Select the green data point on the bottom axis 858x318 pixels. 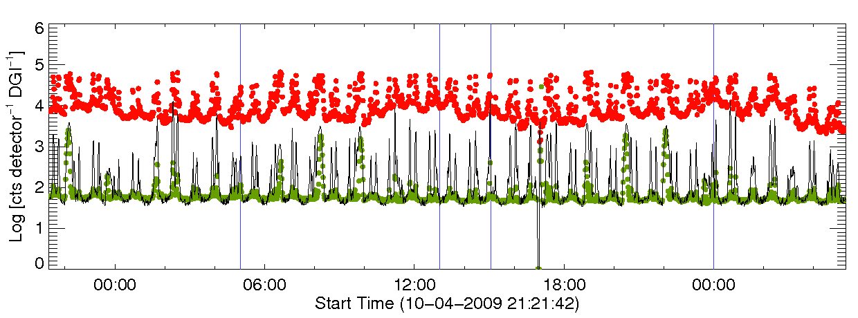[x=538, y=268]
